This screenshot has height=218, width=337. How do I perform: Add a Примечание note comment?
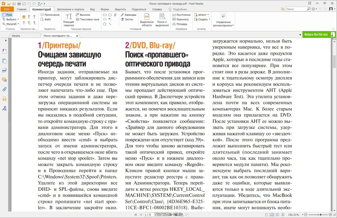click(50, 15)
